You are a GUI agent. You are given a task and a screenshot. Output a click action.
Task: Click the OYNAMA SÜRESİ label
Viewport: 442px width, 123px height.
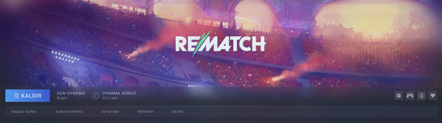[119, 93]
